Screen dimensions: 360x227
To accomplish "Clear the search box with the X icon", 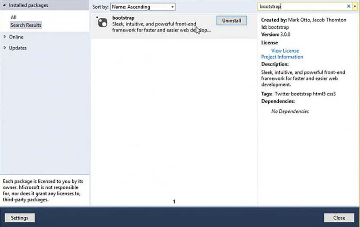I will click(348, 6).
